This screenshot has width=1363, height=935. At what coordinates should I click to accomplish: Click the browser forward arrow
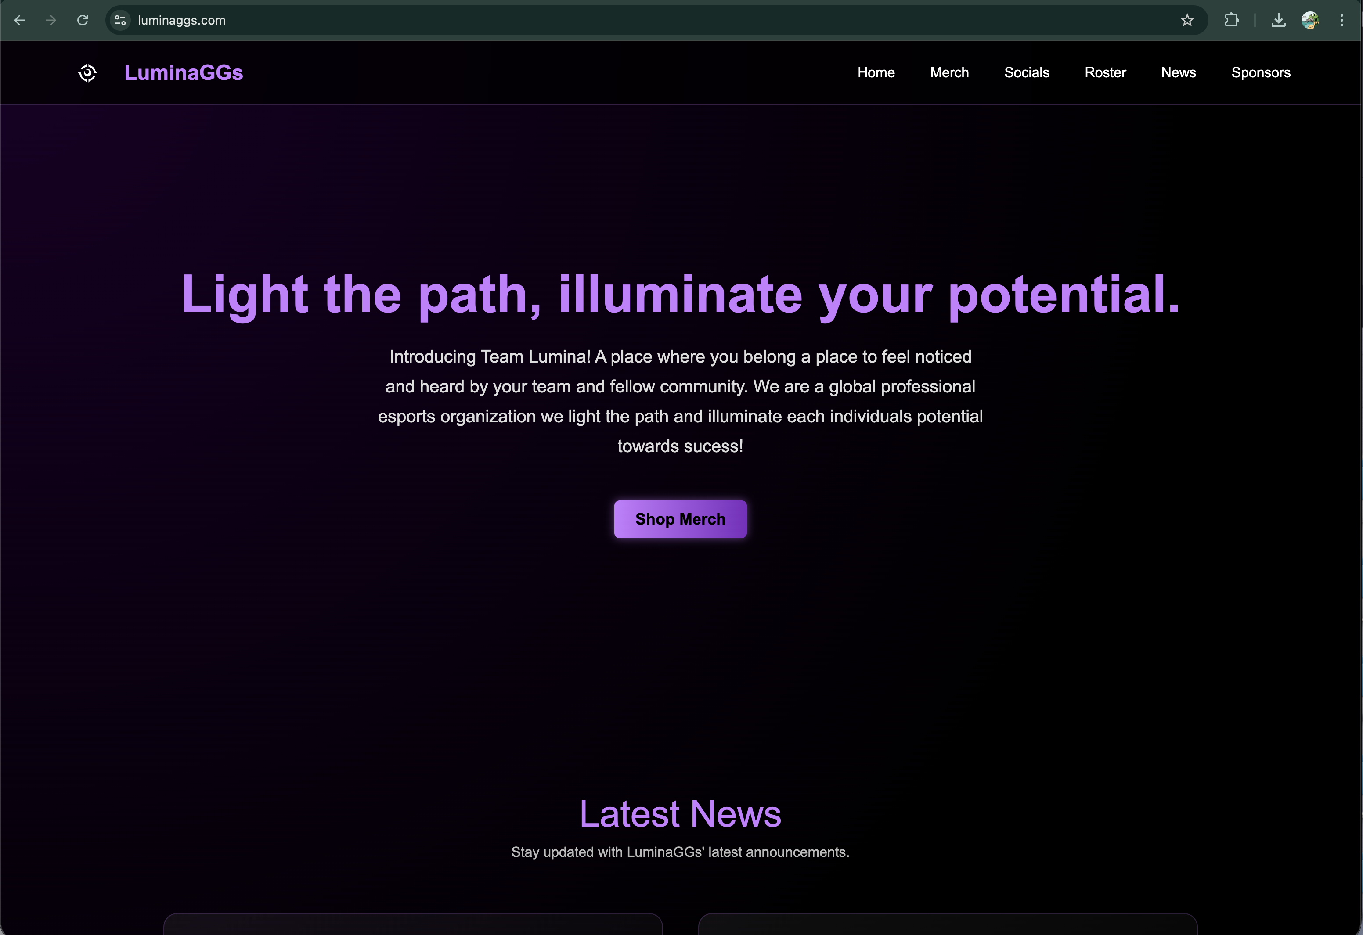click(x=51, y=20)
